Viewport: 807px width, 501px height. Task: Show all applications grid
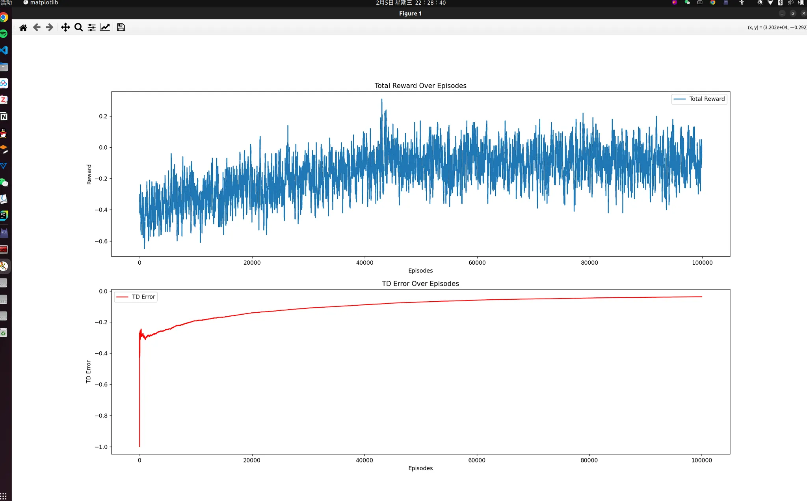[4, 496]
